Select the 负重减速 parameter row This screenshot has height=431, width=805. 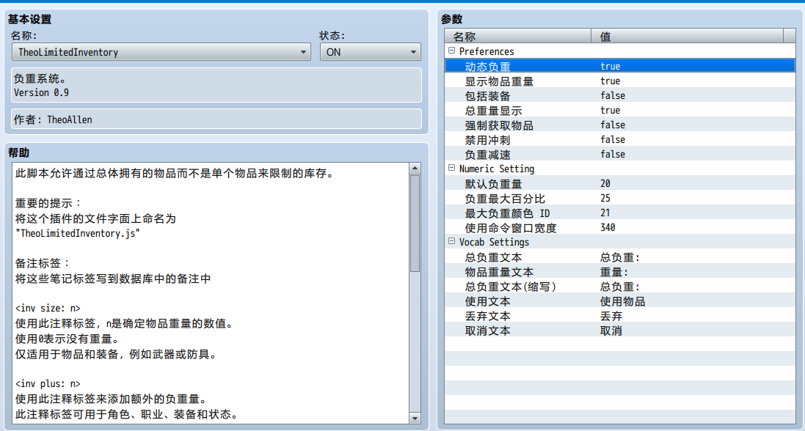619,155
